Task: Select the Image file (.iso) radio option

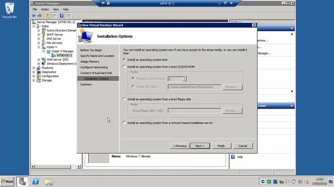Action: pos(133,87)
